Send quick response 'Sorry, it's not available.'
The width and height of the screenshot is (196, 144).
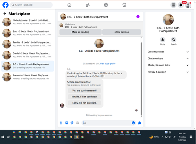pyautogui.click(x=84, y=103)
